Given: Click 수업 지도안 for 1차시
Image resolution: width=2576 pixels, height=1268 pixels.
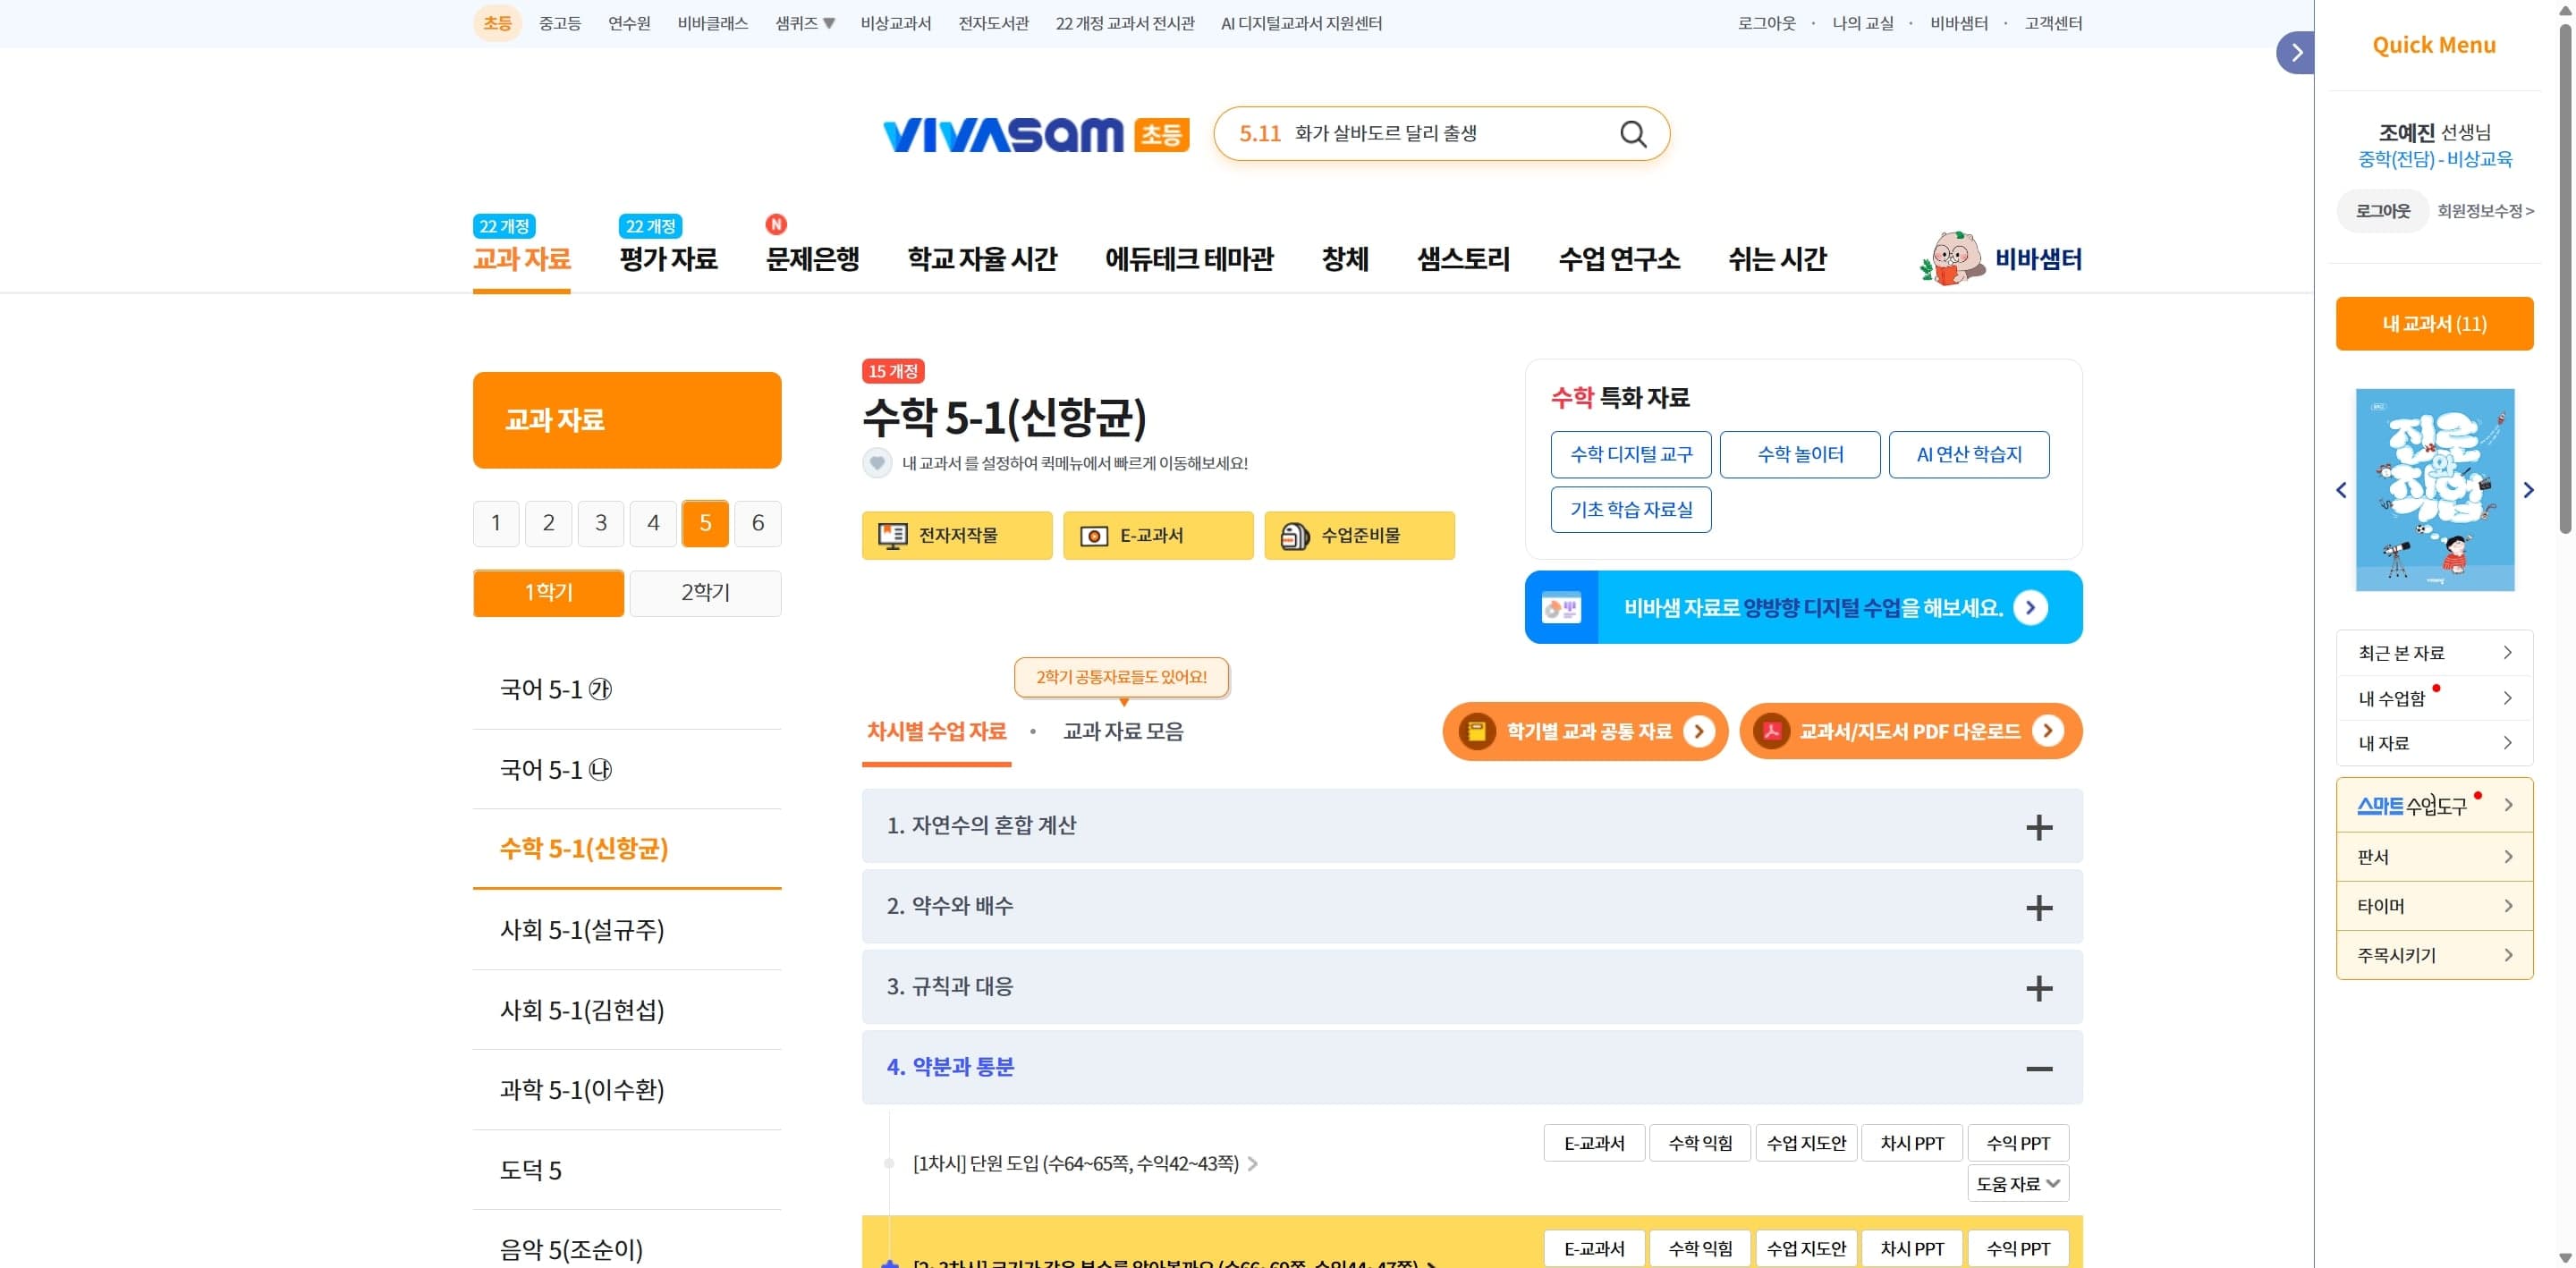Looking at the screenshot, I should click(x=1806, y=1143).
